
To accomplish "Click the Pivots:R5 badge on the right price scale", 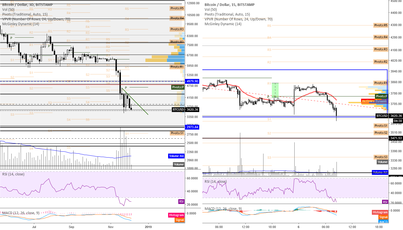I will pyautogui.click(x=381, y=25).
